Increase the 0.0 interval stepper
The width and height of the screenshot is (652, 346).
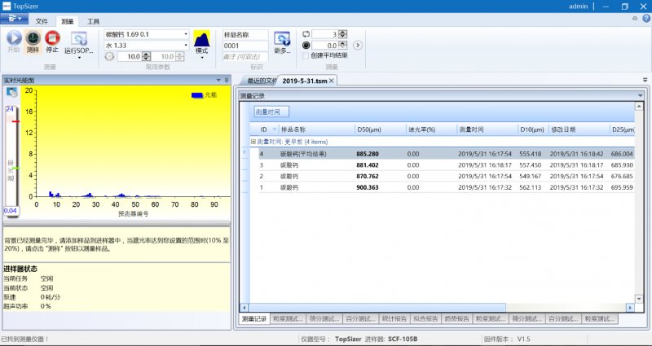(342, 43)
